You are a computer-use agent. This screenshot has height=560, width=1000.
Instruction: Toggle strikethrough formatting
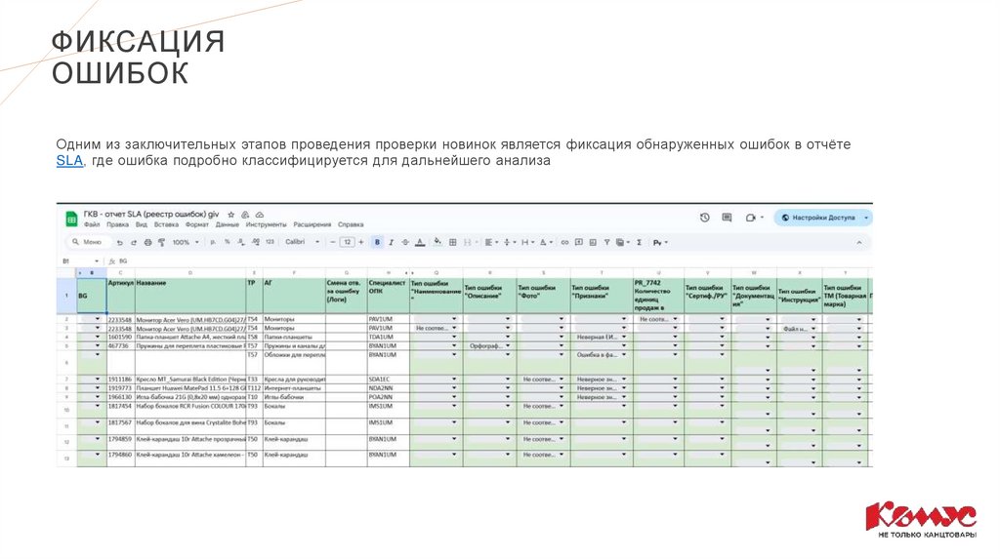405,242
